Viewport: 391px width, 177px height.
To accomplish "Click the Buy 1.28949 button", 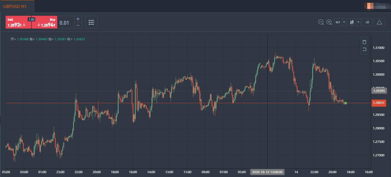I will tap(44, 22).
